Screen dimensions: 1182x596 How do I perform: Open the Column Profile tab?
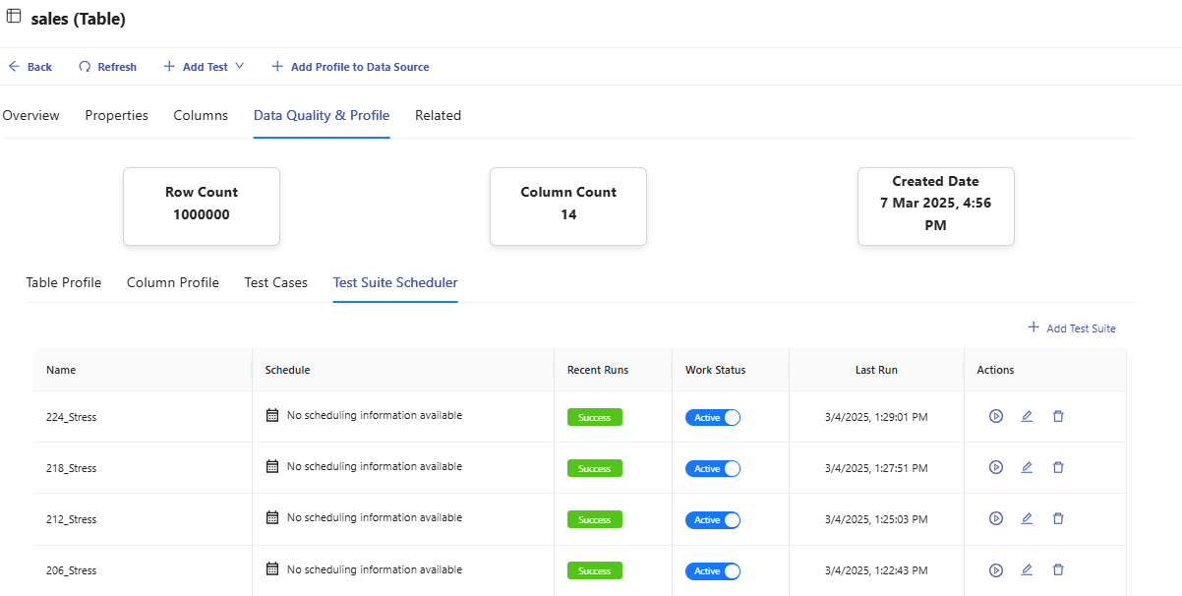point(172,282)
